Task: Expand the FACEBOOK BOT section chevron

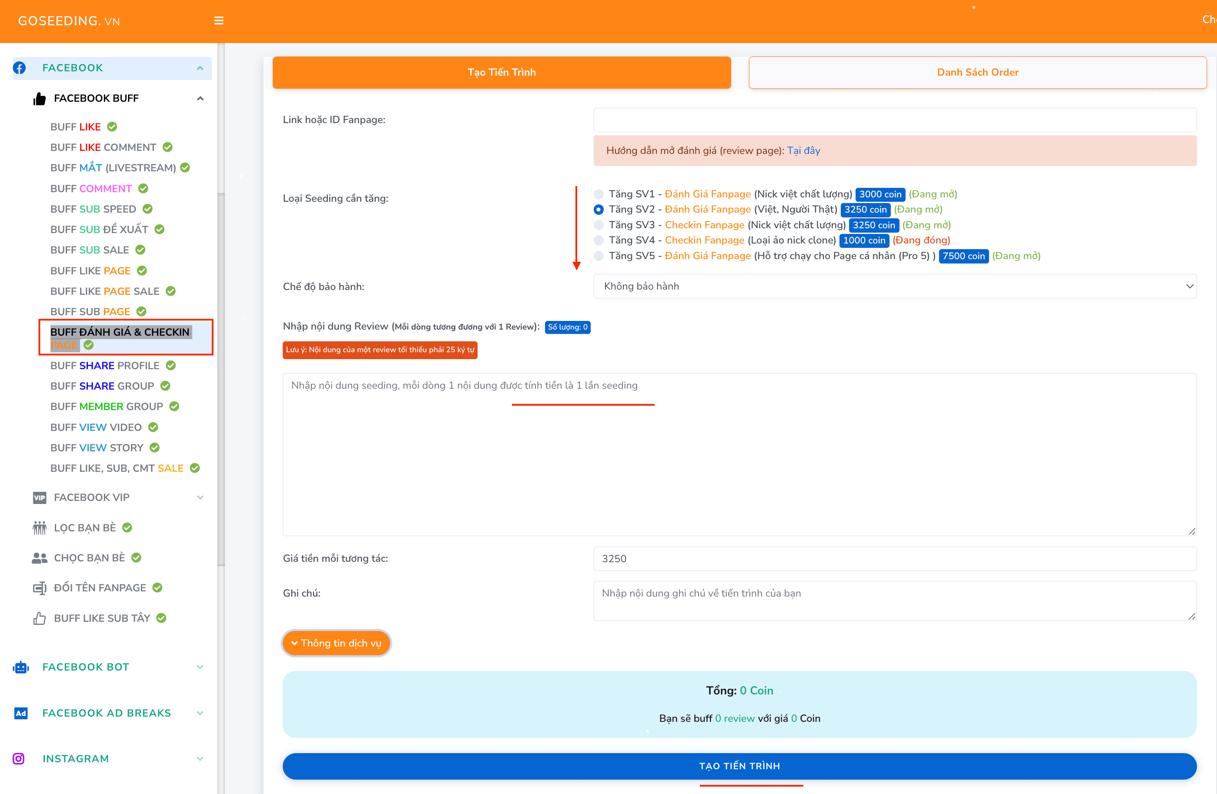Action: [200, 667]
